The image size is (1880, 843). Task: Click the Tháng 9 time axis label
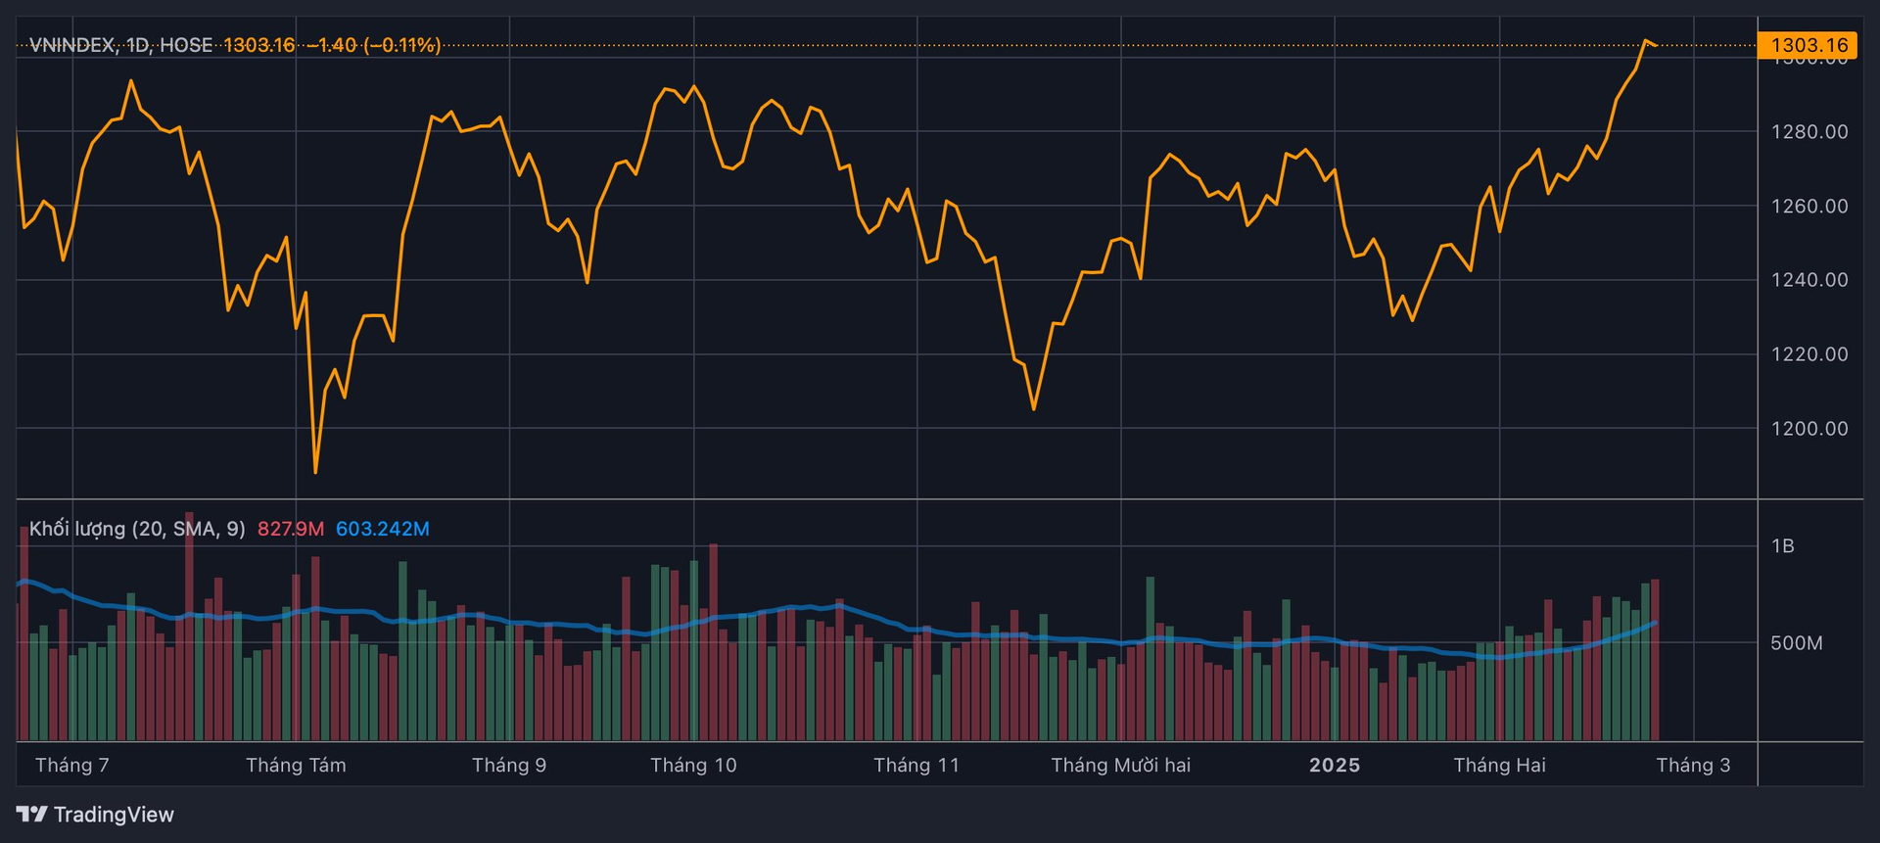[509, 765]
